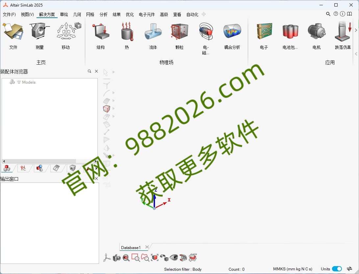
Task: Switch to the 自动化 ribbon tab
Action: point(192,14)
